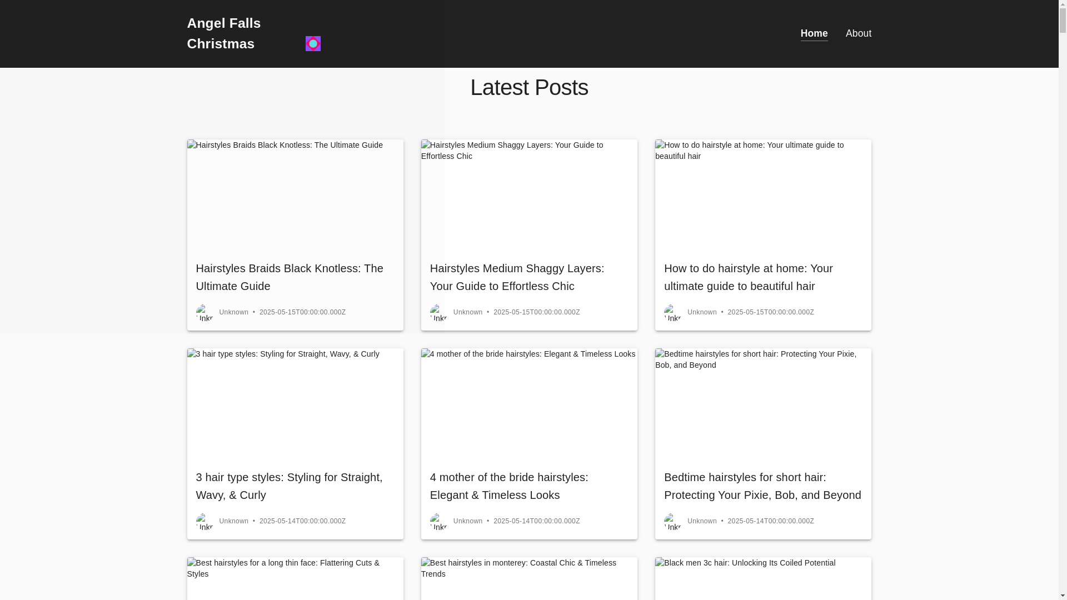Open Bedtime hairstyles for short hair post
This screenshot has width=1067, height=600.
pyautogui.click(x=762, y=486)
